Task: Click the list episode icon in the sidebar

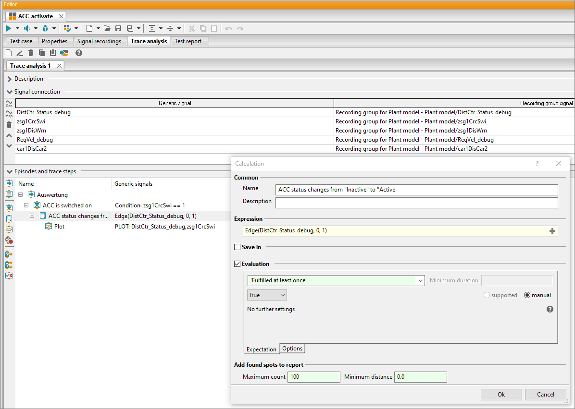Action: [x=9, y=194]
